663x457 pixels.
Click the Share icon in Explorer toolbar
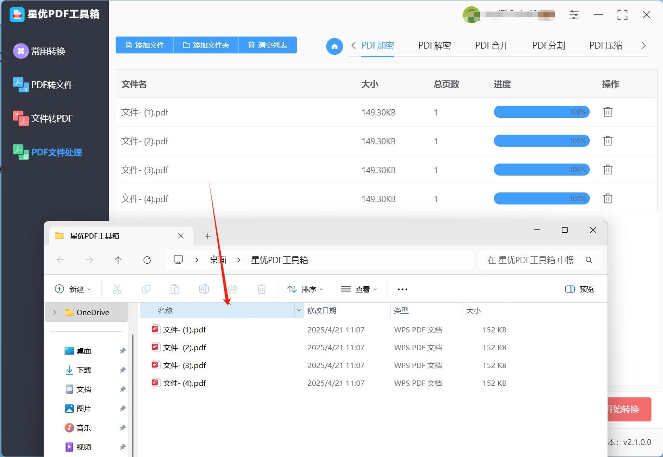[x=233, y=289]
